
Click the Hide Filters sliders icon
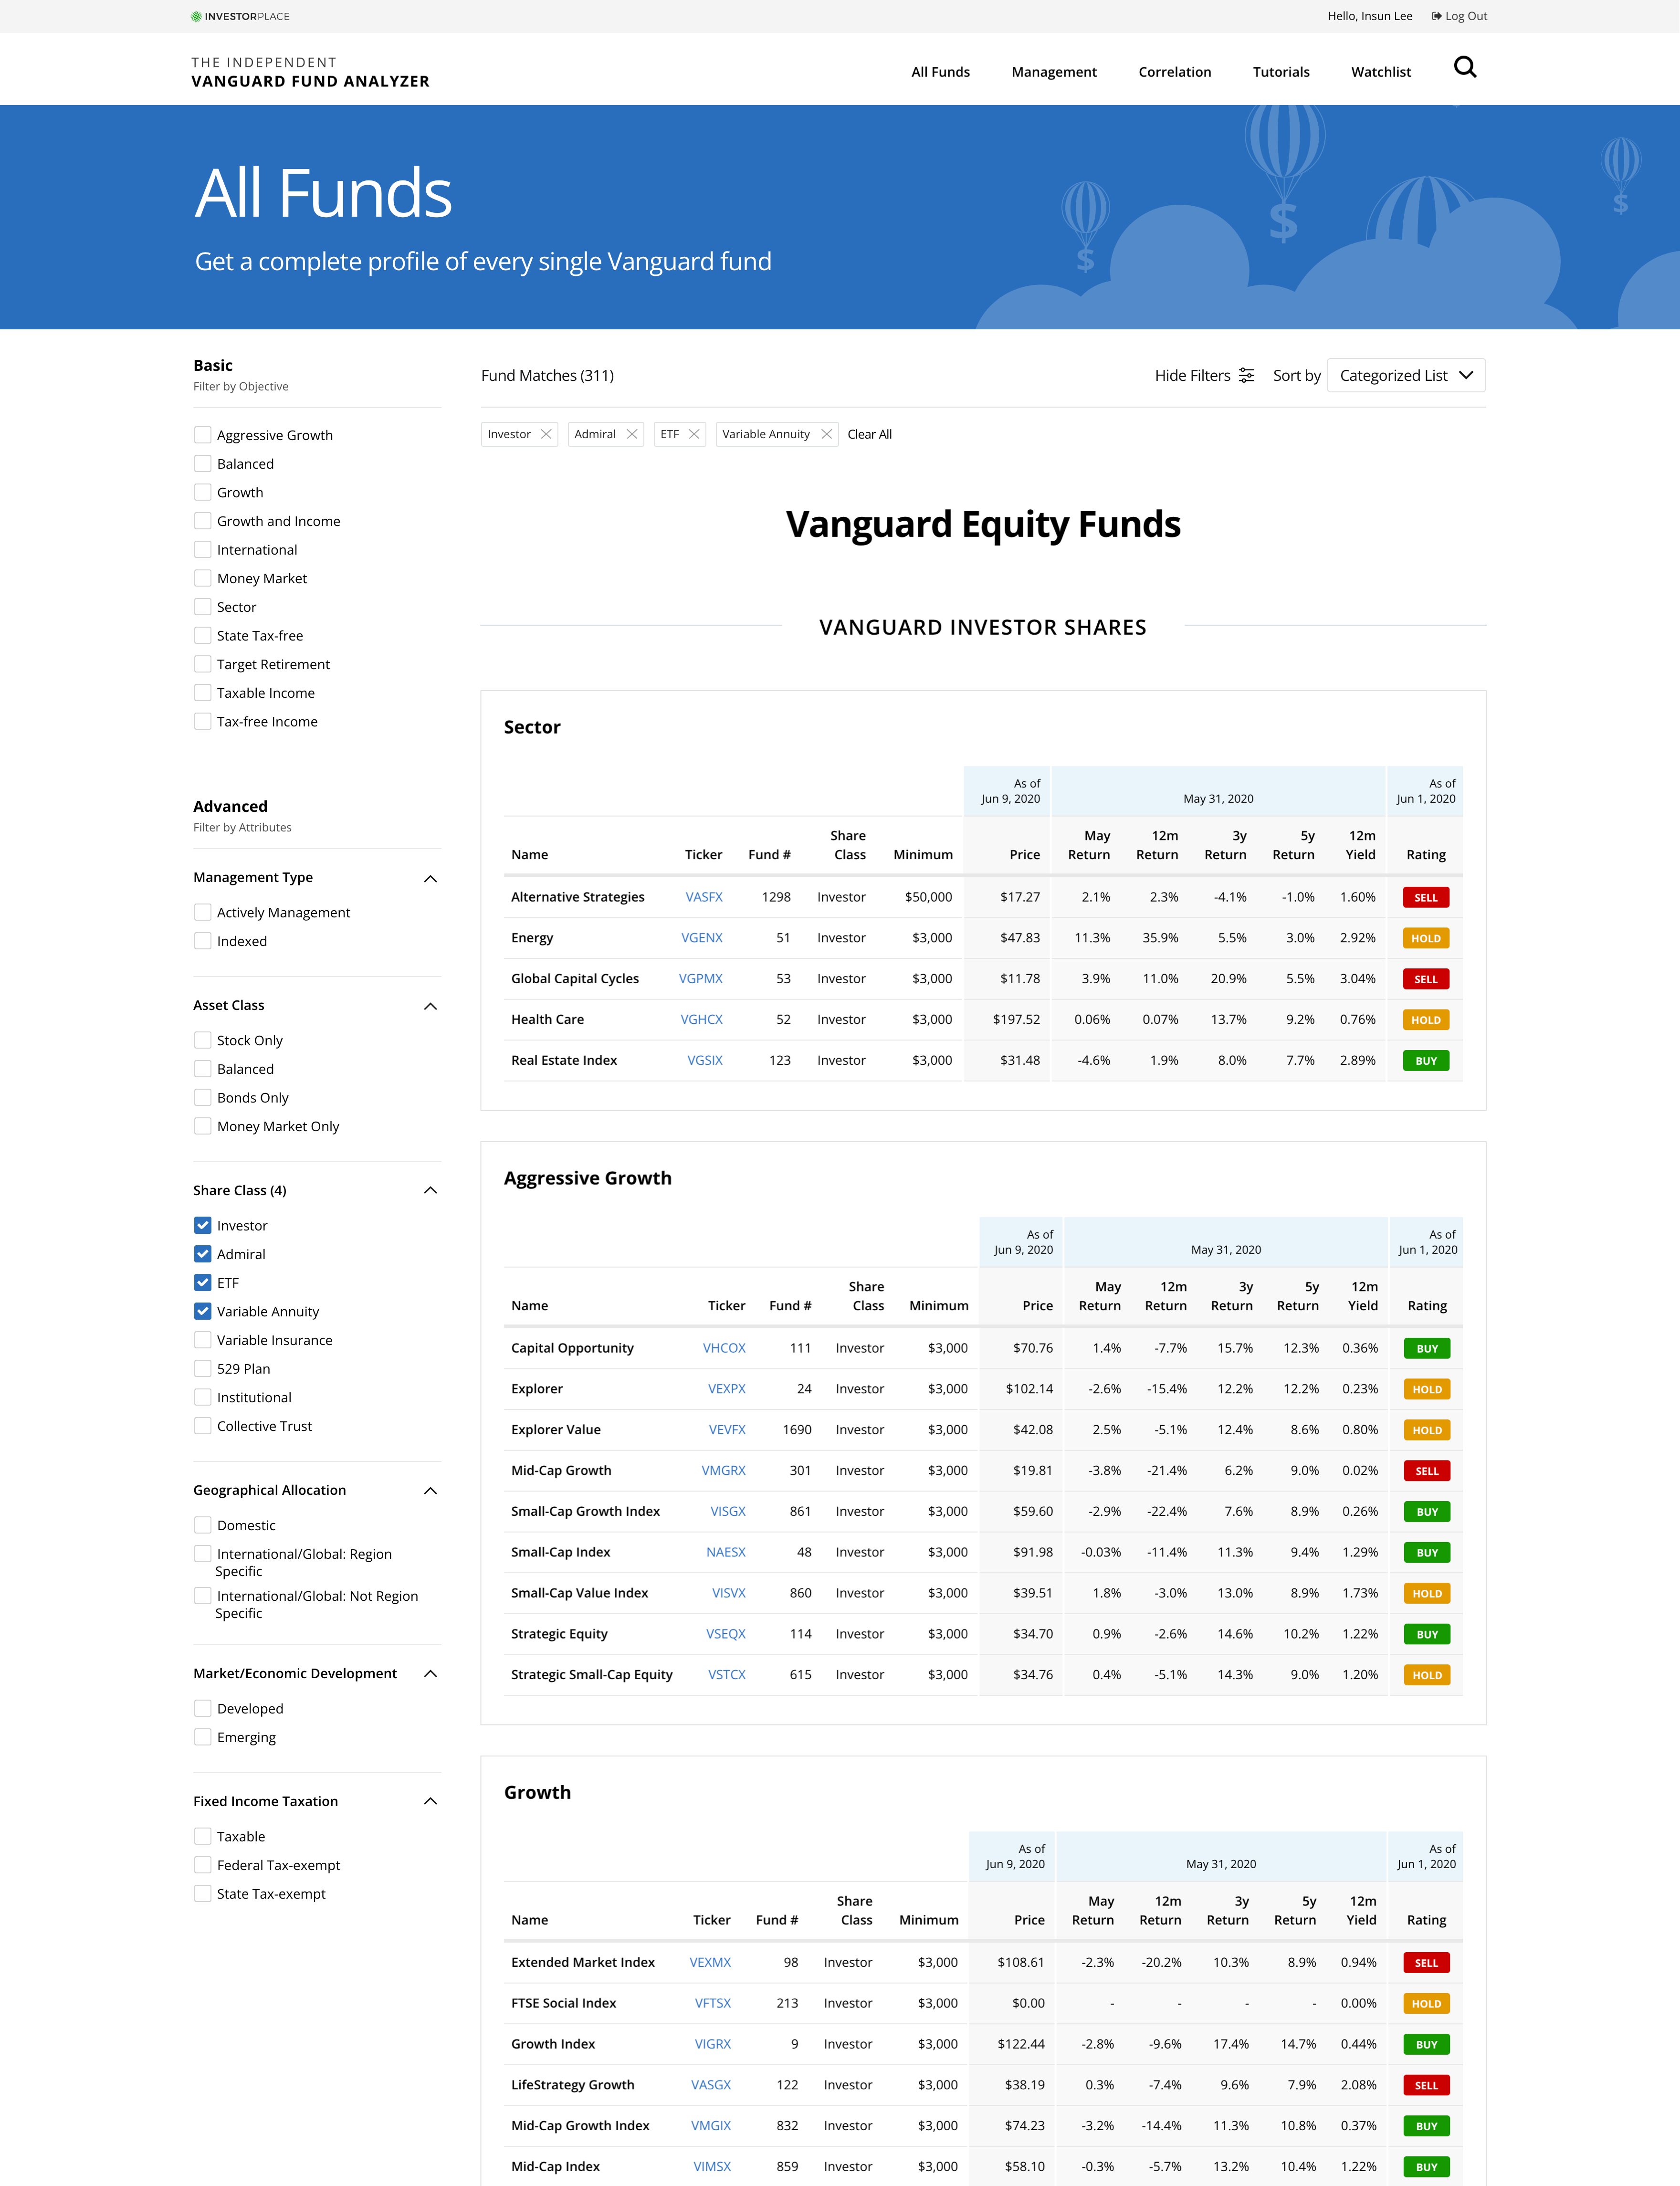point(1246,375)
